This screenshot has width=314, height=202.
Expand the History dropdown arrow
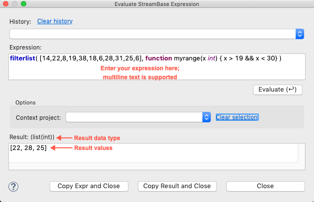coord(300,34)
